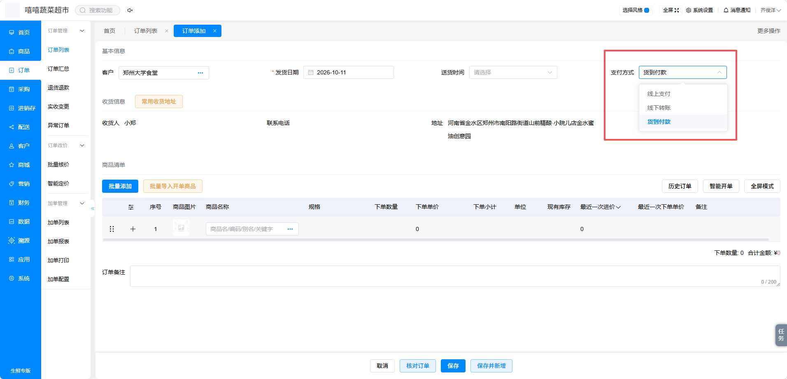Click the mute speaker icon in header
The height and width of the screenshot is (379, 787).
(130, 10)
